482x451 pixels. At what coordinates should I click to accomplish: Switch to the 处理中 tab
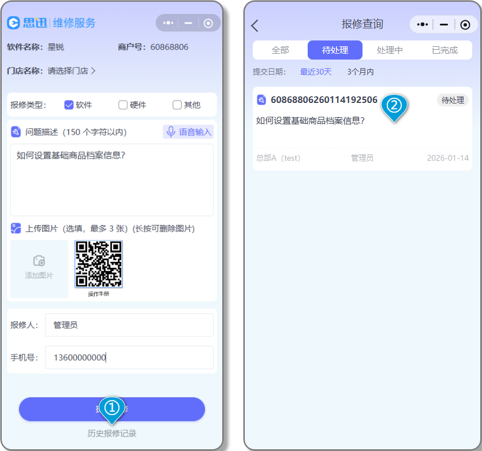(x=390, y=50)
